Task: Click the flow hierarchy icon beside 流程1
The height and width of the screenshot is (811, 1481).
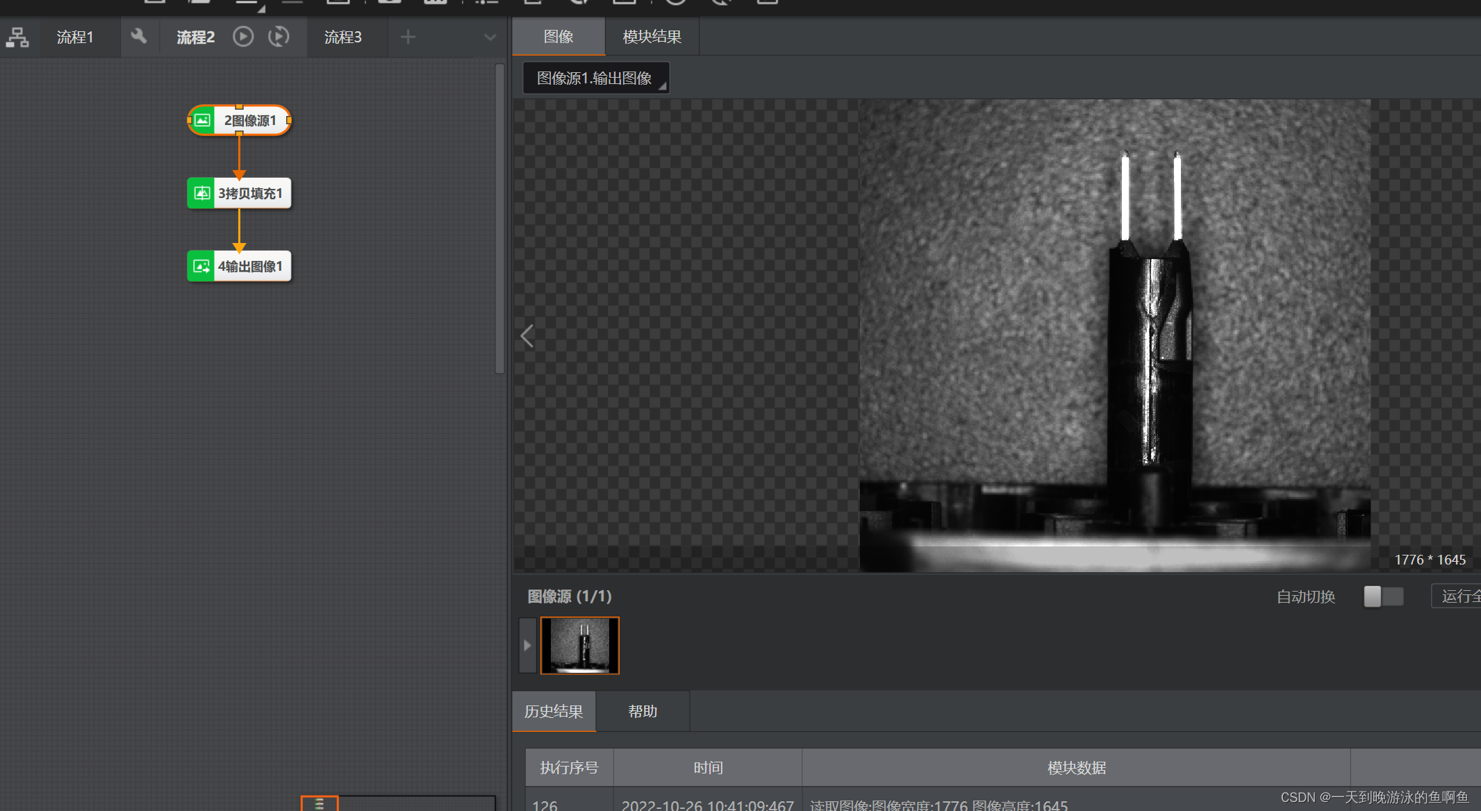Action: pos(17,37)
